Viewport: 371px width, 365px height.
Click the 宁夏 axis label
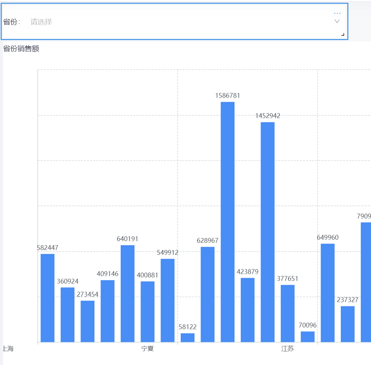[147, 349]
